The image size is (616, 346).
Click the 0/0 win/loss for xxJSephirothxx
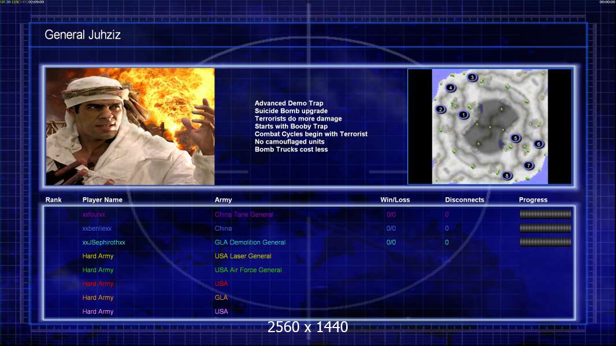[391, 242]
